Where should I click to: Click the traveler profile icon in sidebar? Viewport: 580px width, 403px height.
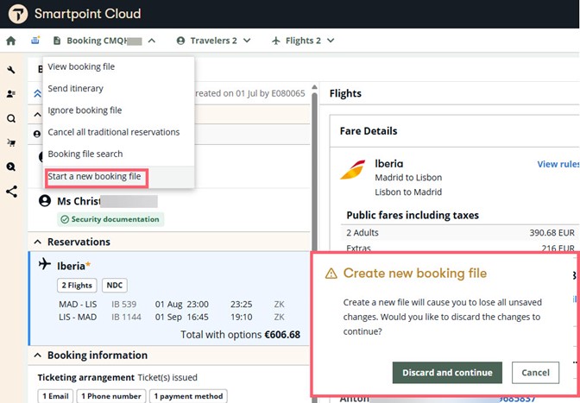[x=11, y=95]
